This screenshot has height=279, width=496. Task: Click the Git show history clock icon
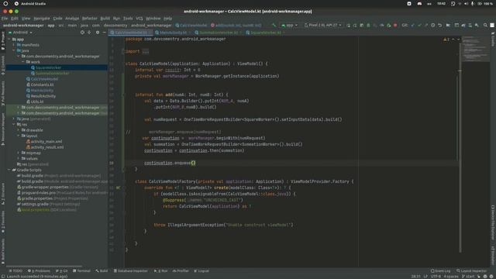pos(432,25)
